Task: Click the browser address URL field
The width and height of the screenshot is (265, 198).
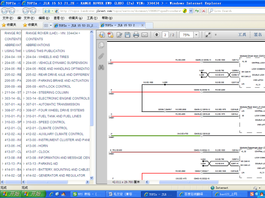Action: (x=121, y=11)
